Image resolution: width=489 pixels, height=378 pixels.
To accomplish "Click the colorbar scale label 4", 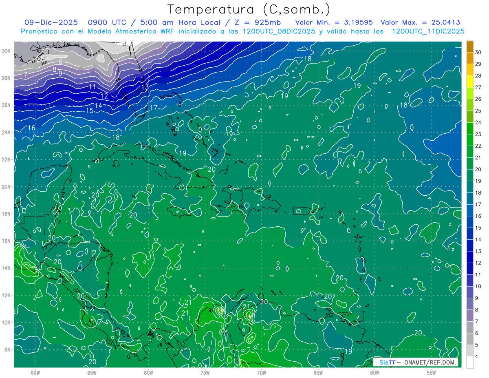I will (x=477, y=357).
